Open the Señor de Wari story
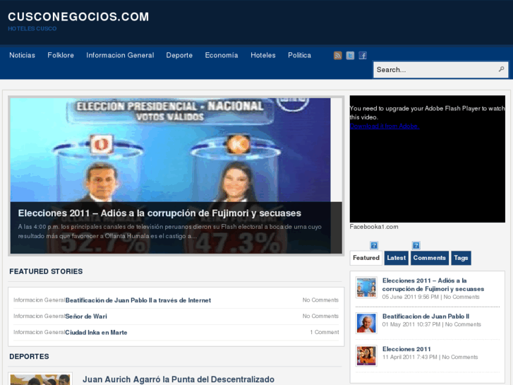The width and height of the screenshot is (513, 385). point(86,316)
